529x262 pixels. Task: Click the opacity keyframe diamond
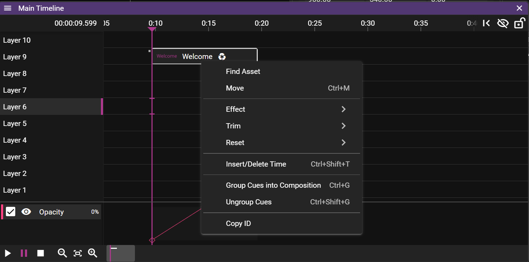pyautogui.click(x=152, y=240)
